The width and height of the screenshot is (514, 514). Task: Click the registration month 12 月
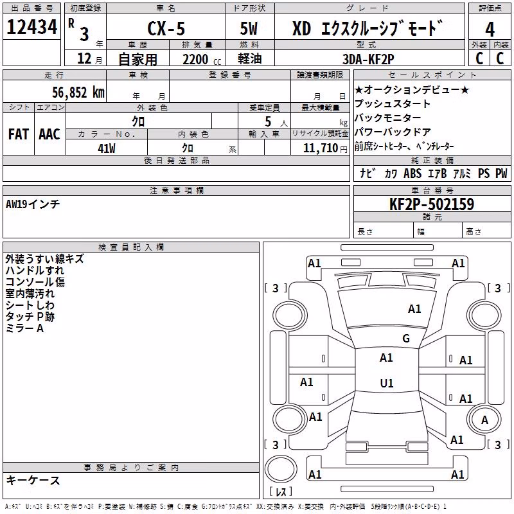click(89, 58)
